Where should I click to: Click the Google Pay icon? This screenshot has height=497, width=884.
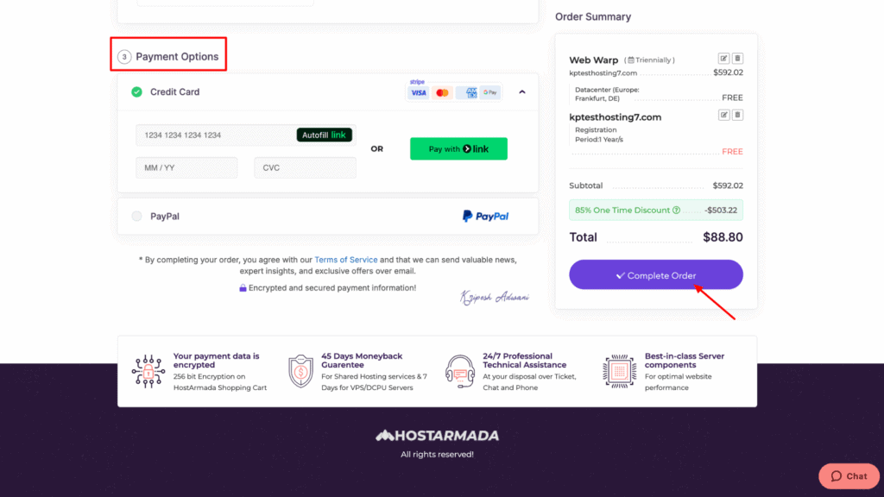(490, 92)
